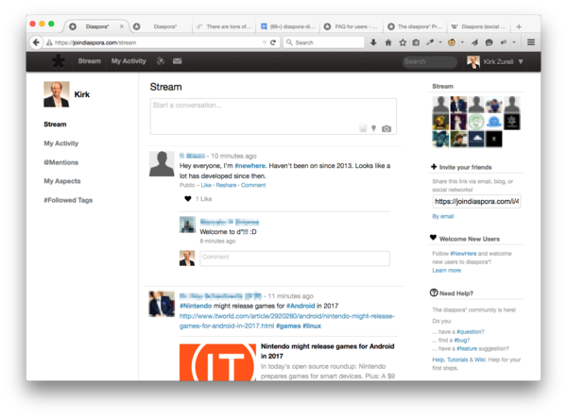Open @Mentions in the left sidebar
Screen dimensions: 567x418
point(60,162)
